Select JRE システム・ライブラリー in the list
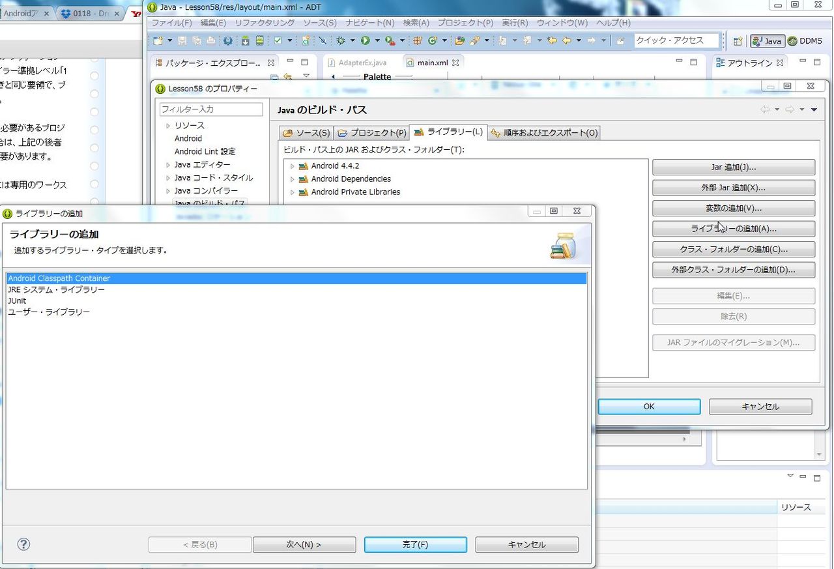This screenshot has width=834, height=569. (296, 289)
